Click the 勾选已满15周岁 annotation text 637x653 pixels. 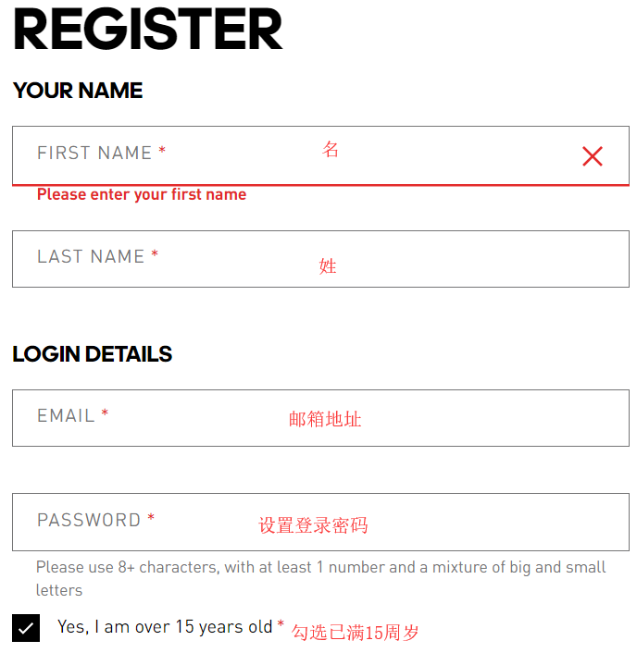[x=356, y=633]
